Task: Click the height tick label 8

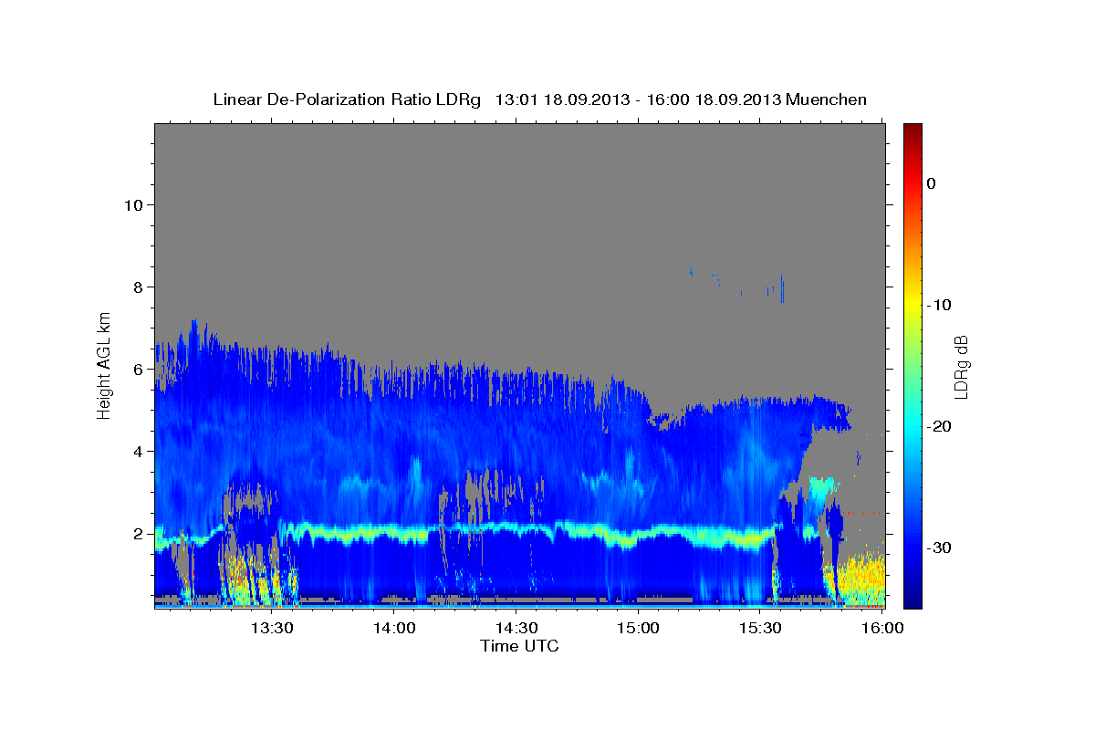Action: (x=137, y=287)
